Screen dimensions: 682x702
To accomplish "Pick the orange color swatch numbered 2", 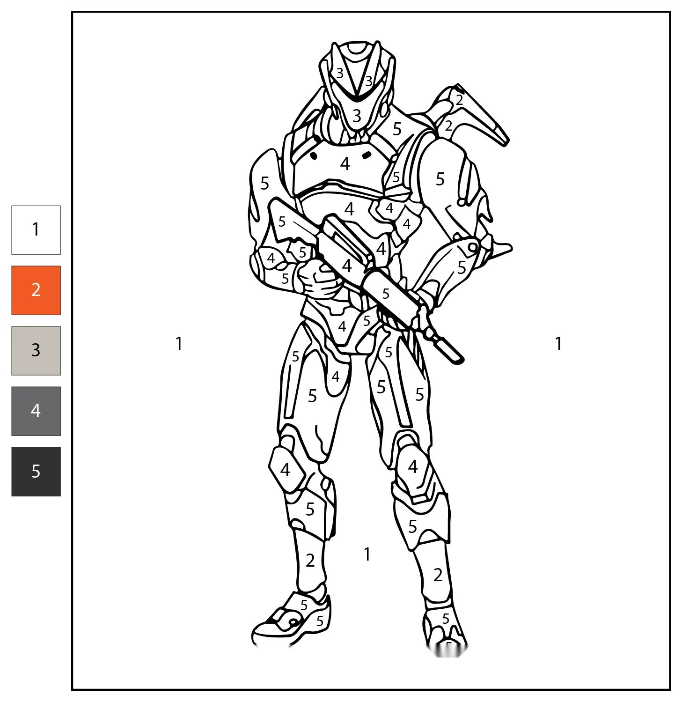I will 36,290.
